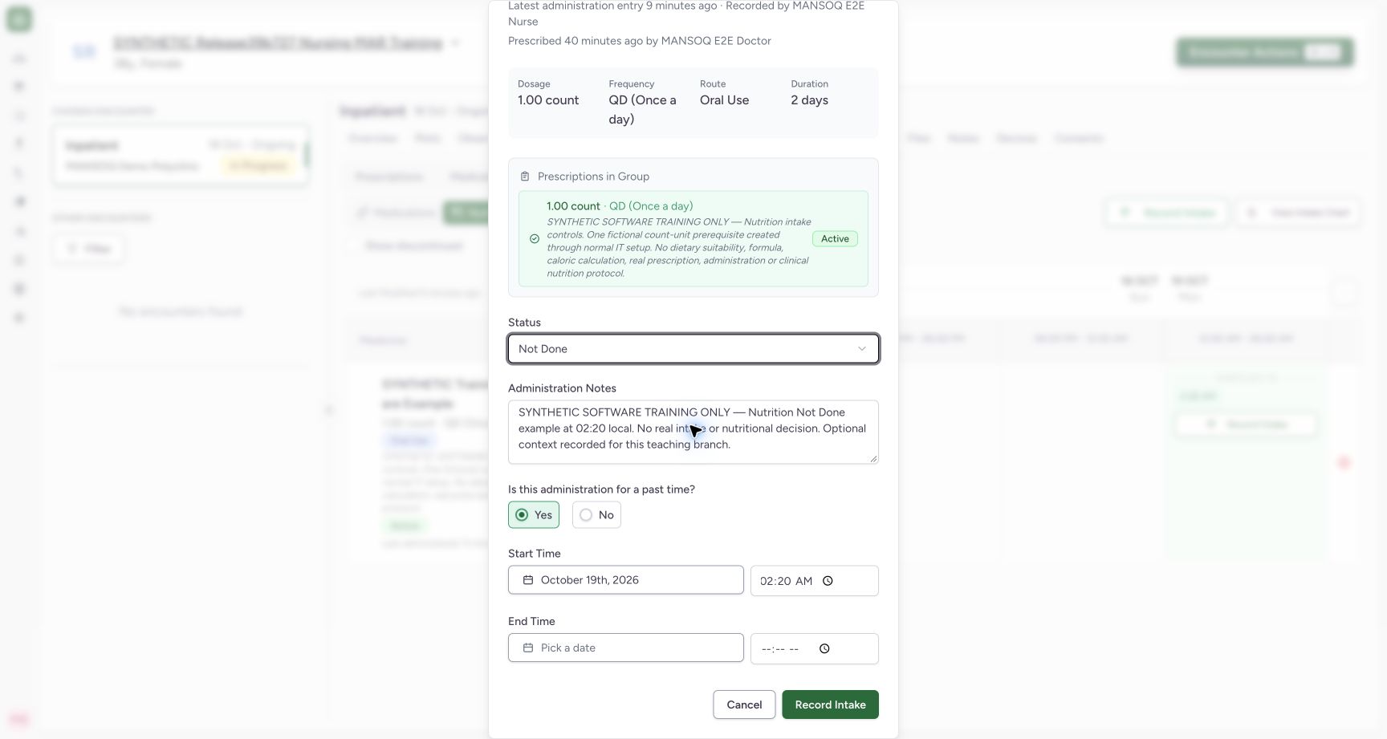Click clock icon in Start Time field

[828, 581]
